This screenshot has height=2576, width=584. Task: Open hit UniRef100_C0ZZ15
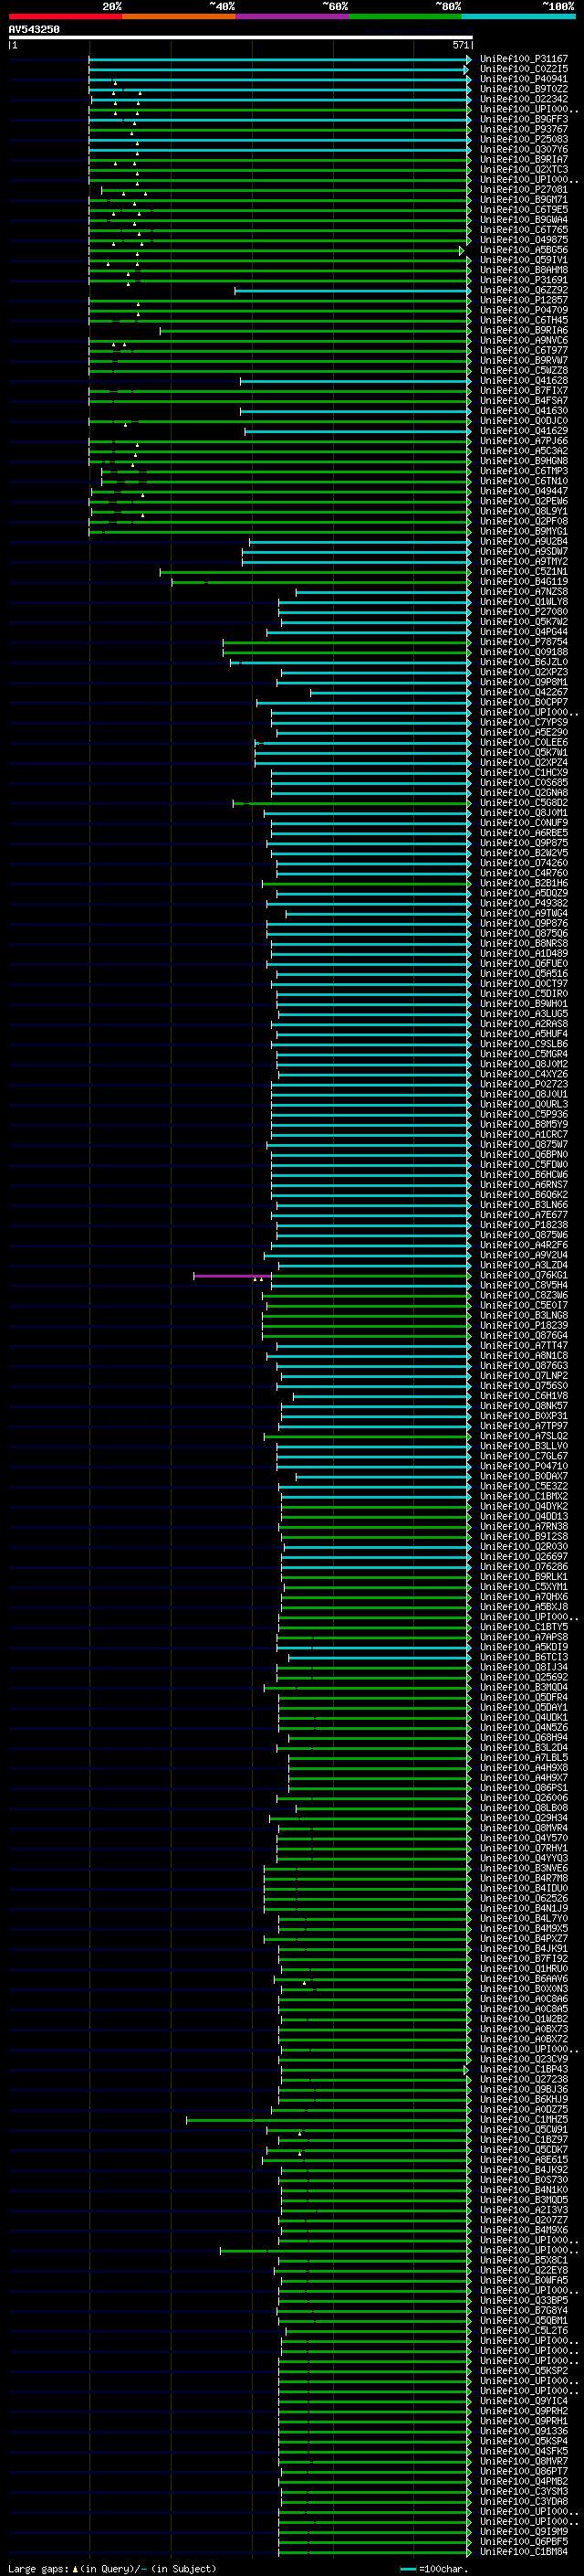[x=523, y=69]
